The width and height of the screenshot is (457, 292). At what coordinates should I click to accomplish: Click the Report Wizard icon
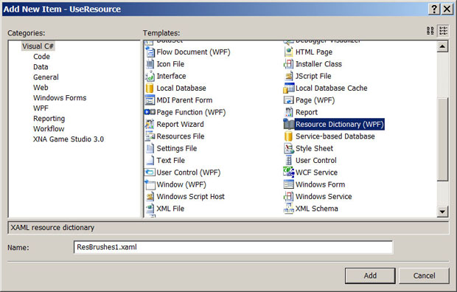[x=150, y=124]
